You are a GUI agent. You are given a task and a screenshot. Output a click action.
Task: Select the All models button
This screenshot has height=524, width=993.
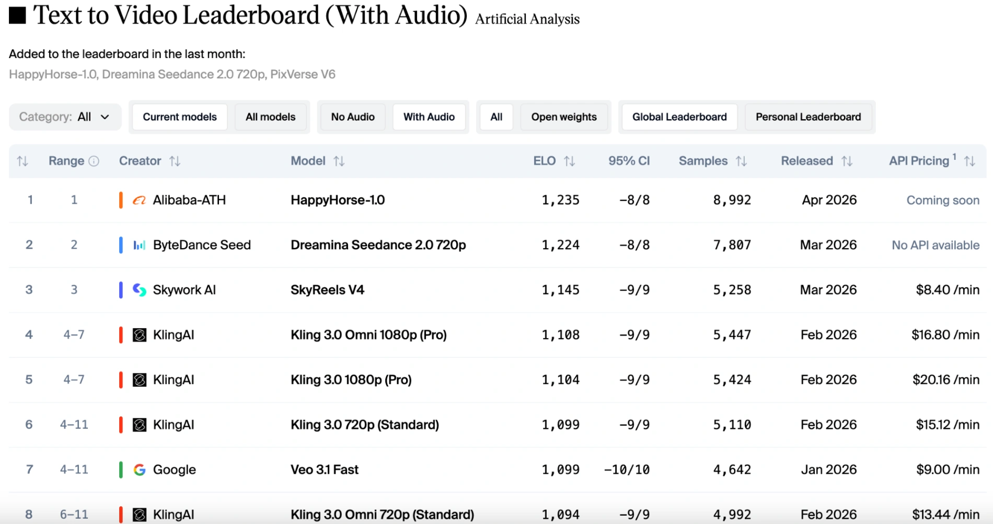[270, 117]
